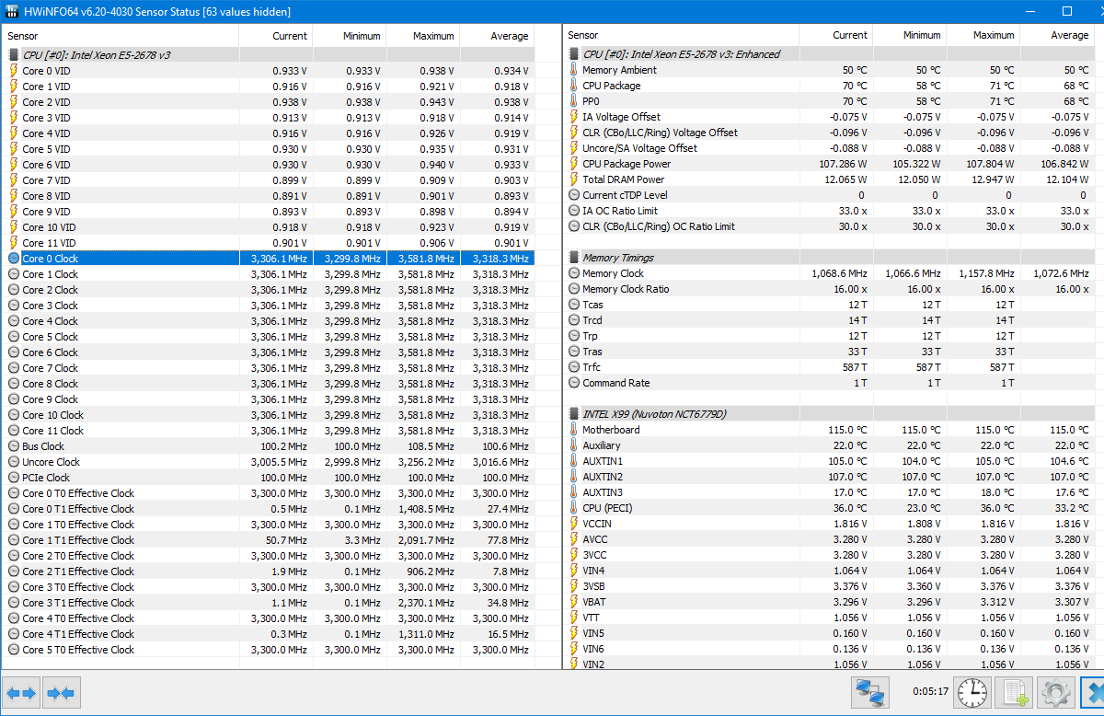1104x716 pixels.
Task: Open sensor settings gear icon
Action: click(1056, 692)
